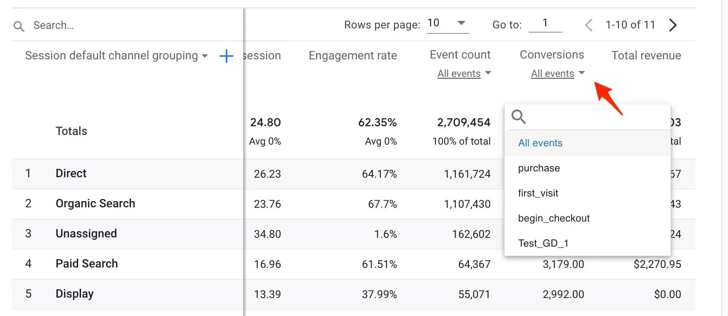Viewport: 728px width, 316px height.
Task: Click the Go to page number field
Action: point(545,23)
